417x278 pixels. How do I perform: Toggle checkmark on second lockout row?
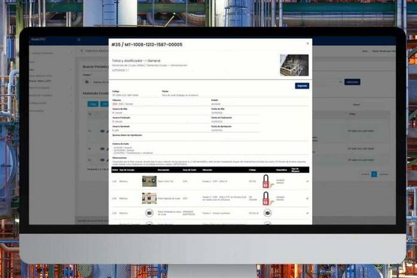pos(307,198)
